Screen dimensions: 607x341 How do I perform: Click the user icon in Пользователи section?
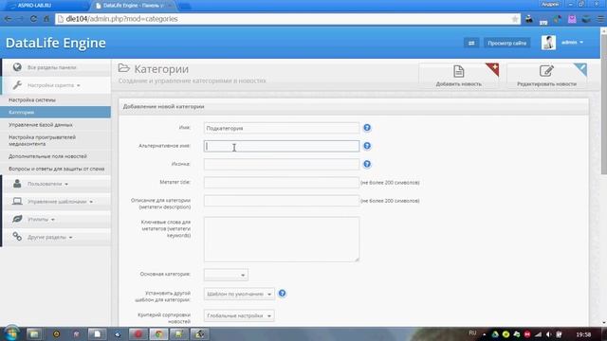(17, 184)
